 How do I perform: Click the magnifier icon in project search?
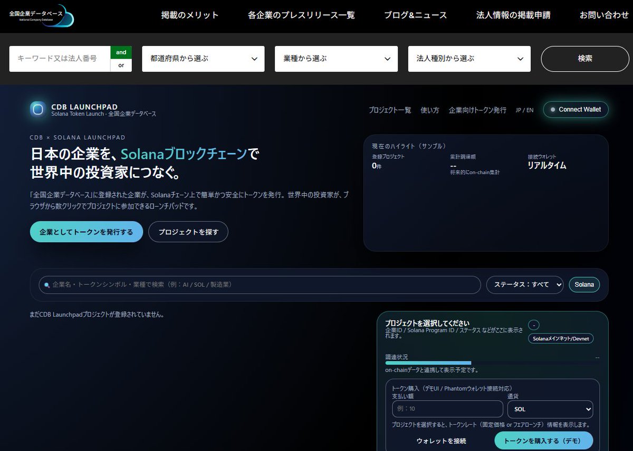pyautogui.click(x=47, y=285)
